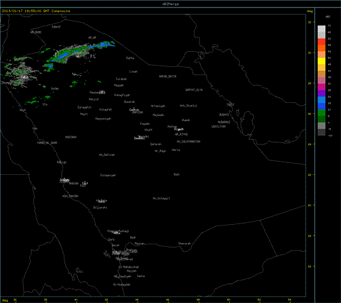This screenshot has width=341, height=303.
Task: Click the window title text at top
Action: 170,4
